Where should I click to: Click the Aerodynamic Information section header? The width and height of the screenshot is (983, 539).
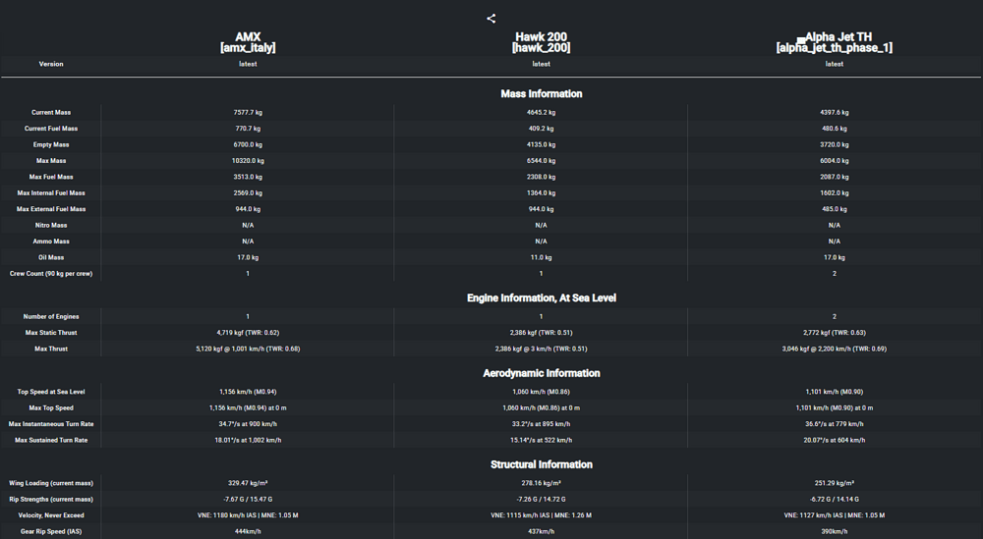(x=541, y=373)
